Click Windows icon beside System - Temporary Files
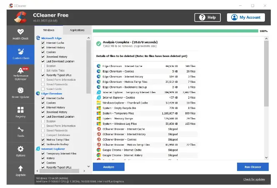This screenshot has width=277, height=188. pyautogui.click(x=99, y=113)
